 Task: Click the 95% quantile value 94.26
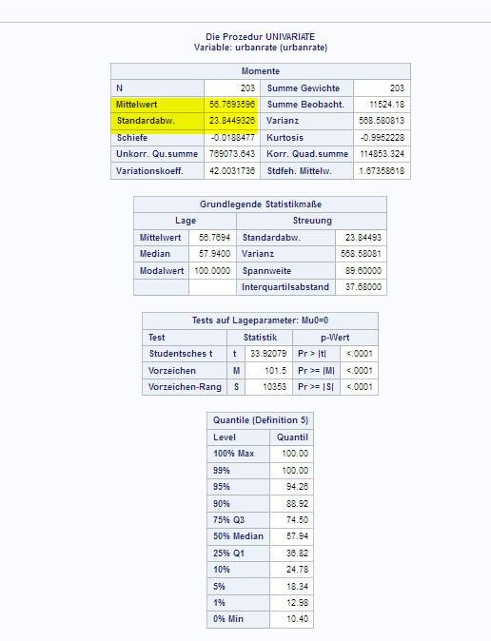pyautogui.click(x=297, y=487)
